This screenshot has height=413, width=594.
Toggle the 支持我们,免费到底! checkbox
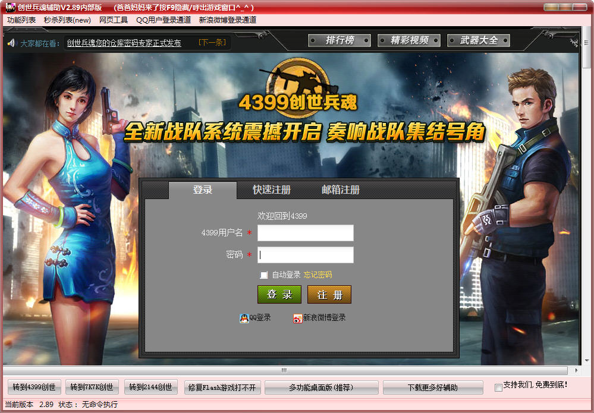tap(498, 387)
